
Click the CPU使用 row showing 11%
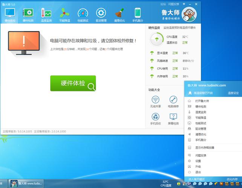point(169,68)
